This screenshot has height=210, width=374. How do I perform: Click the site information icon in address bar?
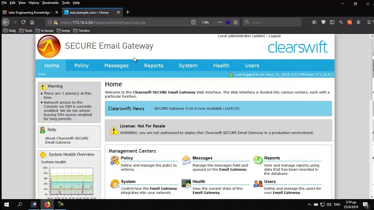(50, 22)
